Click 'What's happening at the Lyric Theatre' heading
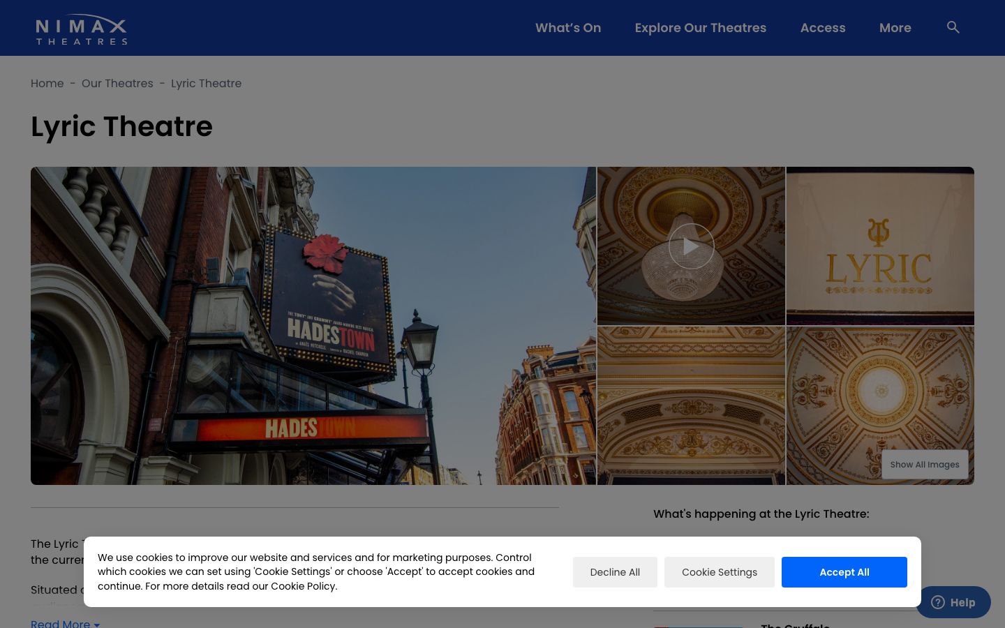The image size is (1005, 628). coord(761,514)
